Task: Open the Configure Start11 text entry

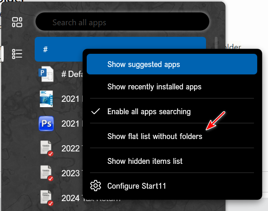Action: 136,186
